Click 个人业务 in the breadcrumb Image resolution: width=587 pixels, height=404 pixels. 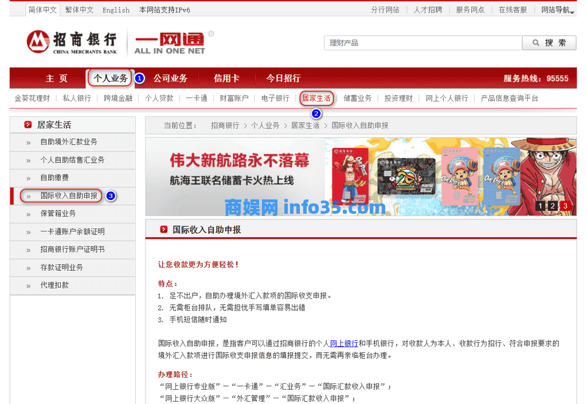click(265, 125)
